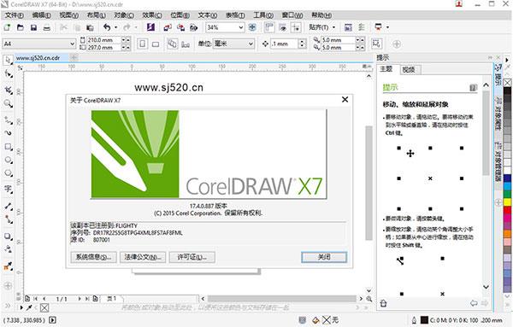Pick the no-color X swatch in palette
Image resolution: width=513 pixels, height=327 pixels.
pyautogui.click(x=507, y=83)
